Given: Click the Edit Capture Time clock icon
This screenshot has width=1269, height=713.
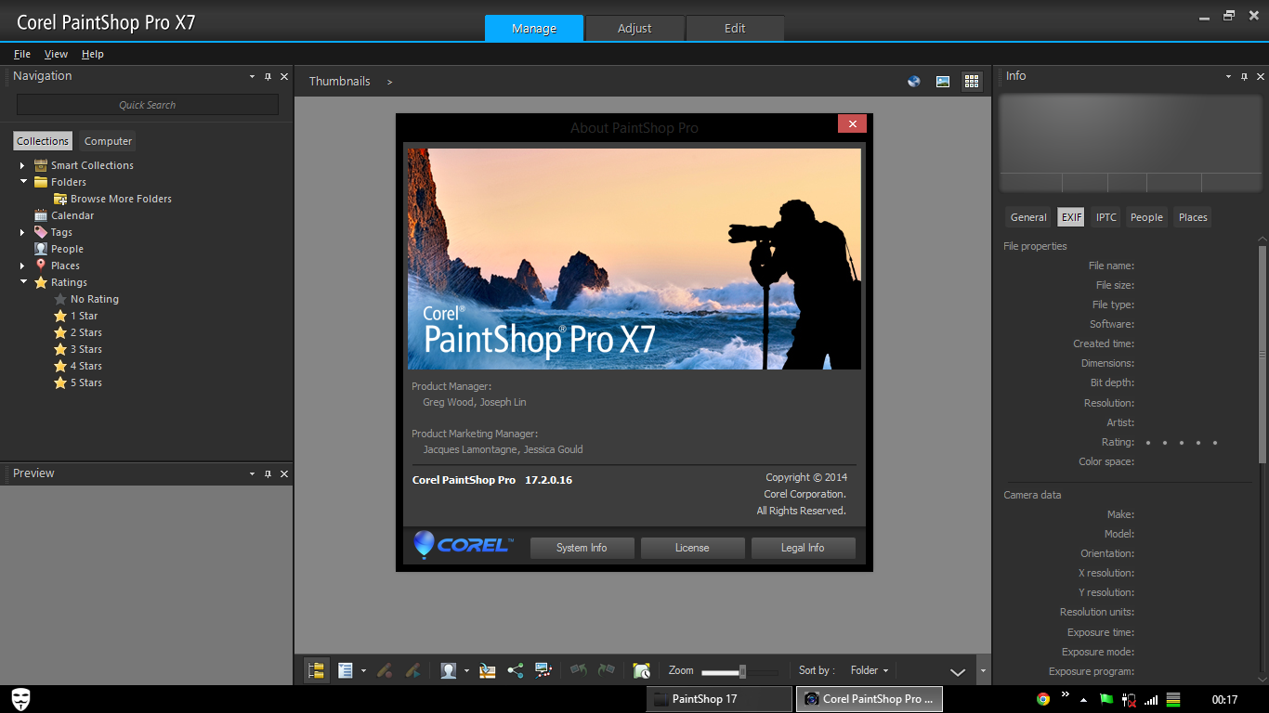Looking at the screenshot, I should pyautogui.click(x=641, y=670).
